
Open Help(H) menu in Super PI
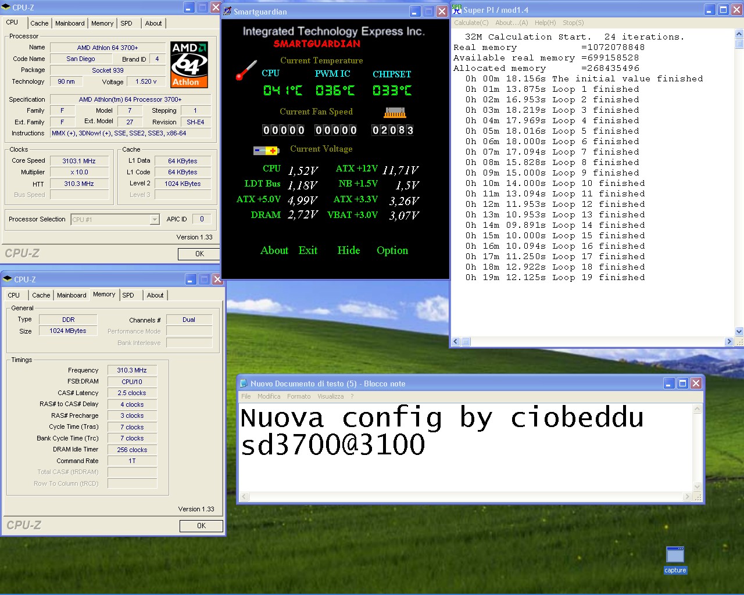point(545,23)
